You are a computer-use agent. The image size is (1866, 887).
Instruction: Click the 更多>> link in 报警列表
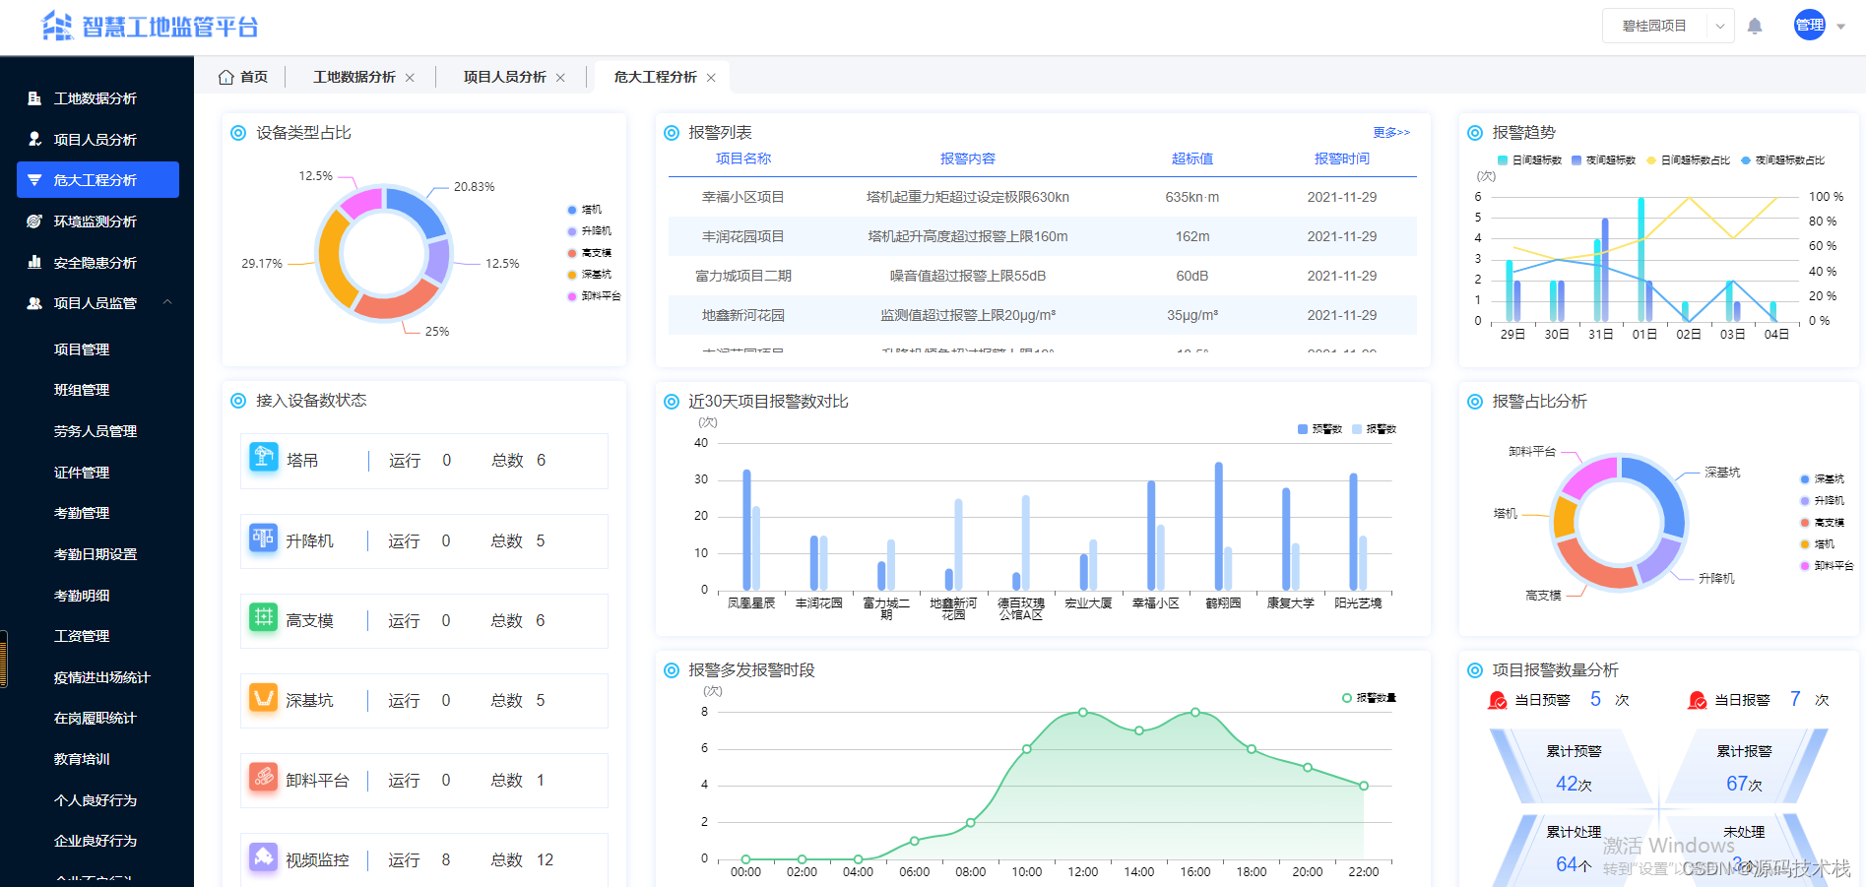point(1391,132)
